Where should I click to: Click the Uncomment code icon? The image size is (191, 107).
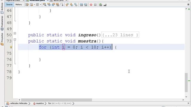tap(105, 5)
